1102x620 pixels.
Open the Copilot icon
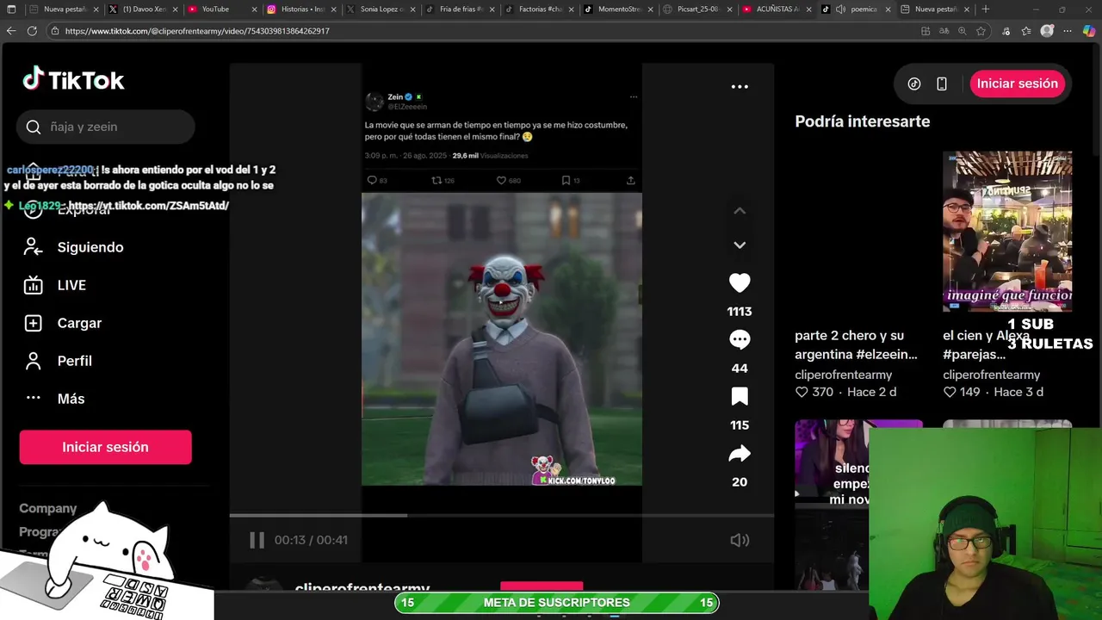[1089, 31]
